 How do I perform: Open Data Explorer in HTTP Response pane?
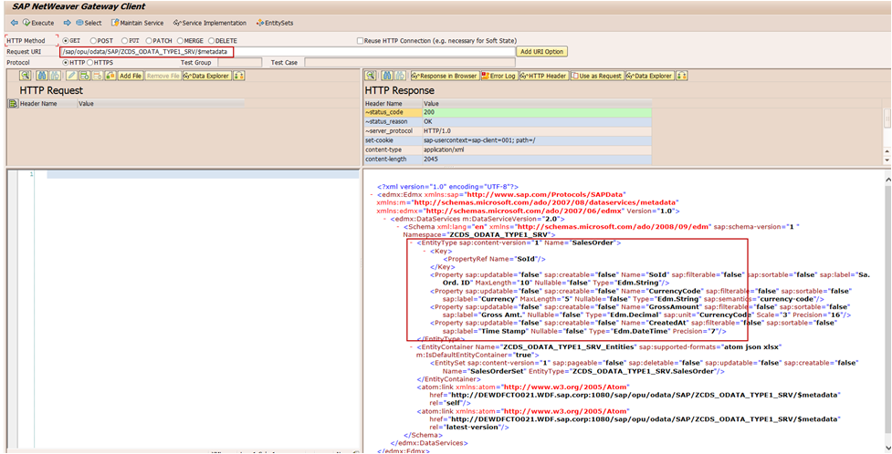[650, 76]
